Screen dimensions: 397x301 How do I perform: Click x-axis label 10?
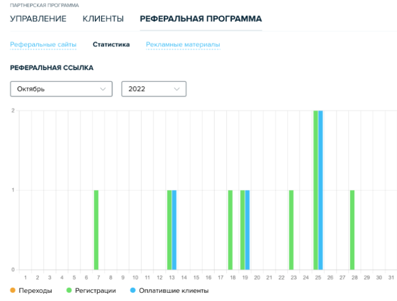135,278
